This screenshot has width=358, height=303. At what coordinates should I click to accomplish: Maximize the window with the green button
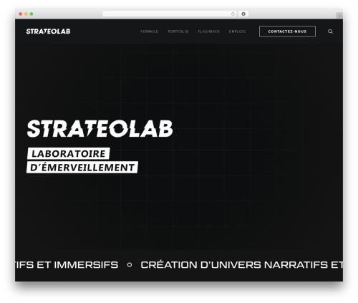click(x=32, y=14)
